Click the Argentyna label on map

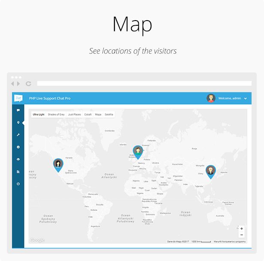click(96, 226)
